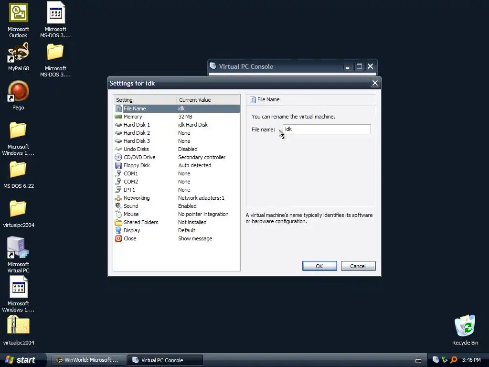Select the File Name setting icon
This screenshot has width=489, height=367.
118,108
